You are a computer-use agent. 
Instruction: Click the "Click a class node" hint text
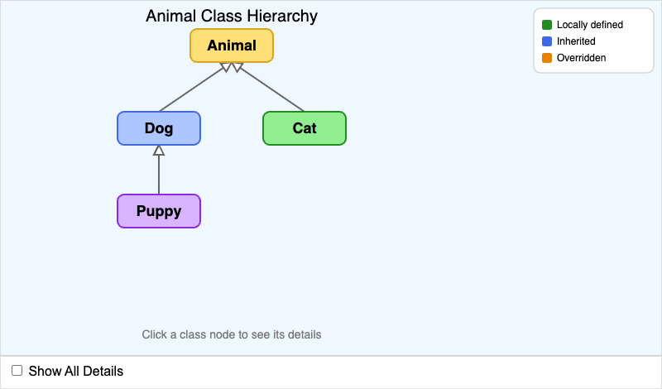pos(232,335)
